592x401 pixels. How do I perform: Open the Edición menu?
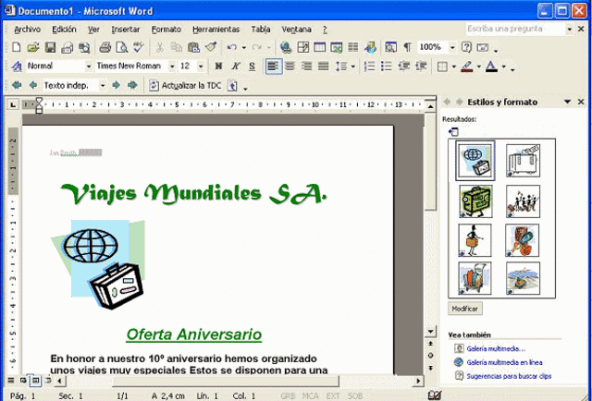[64, 30]
